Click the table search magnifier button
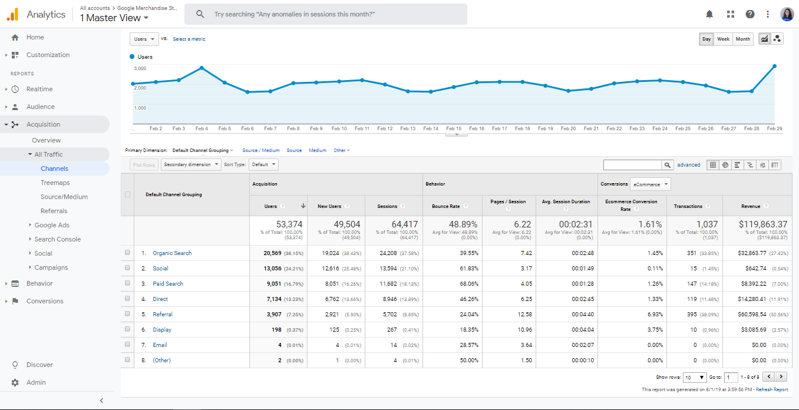This screenshot has width=799, height=410. pyautogui.click(x=668, y=165)
